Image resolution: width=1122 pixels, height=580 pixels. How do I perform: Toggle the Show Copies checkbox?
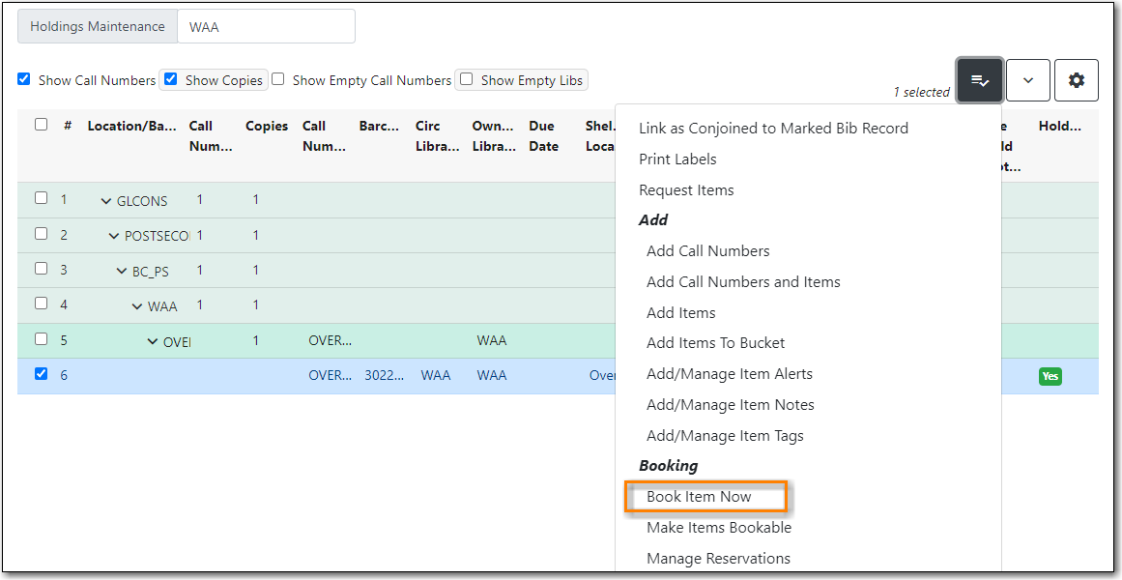[170, 79]
